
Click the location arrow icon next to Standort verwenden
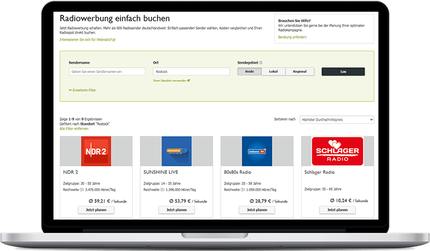(189, 80)
